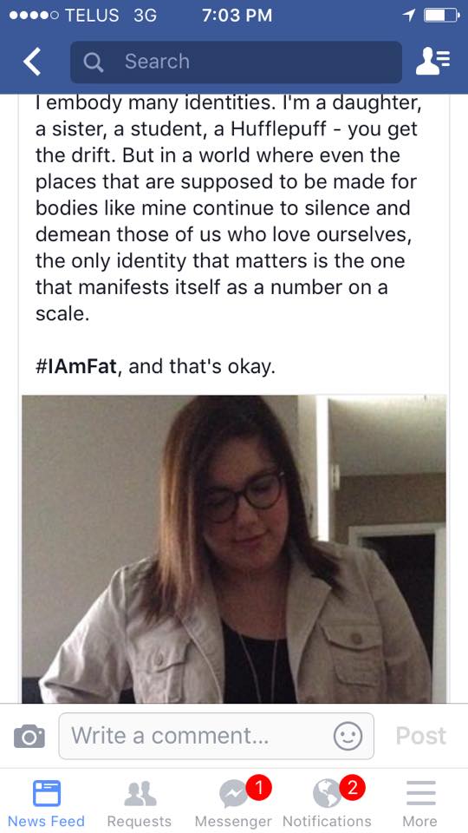This screenshot has width=468, height=833.
Task: Open the emoji smiley picker
Action: click(x=348, y=736)
